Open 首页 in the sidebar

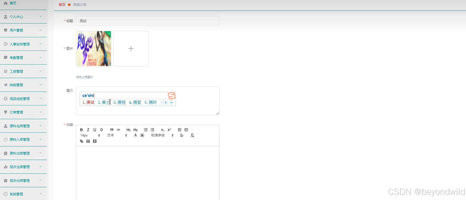(x=23, y=3)
